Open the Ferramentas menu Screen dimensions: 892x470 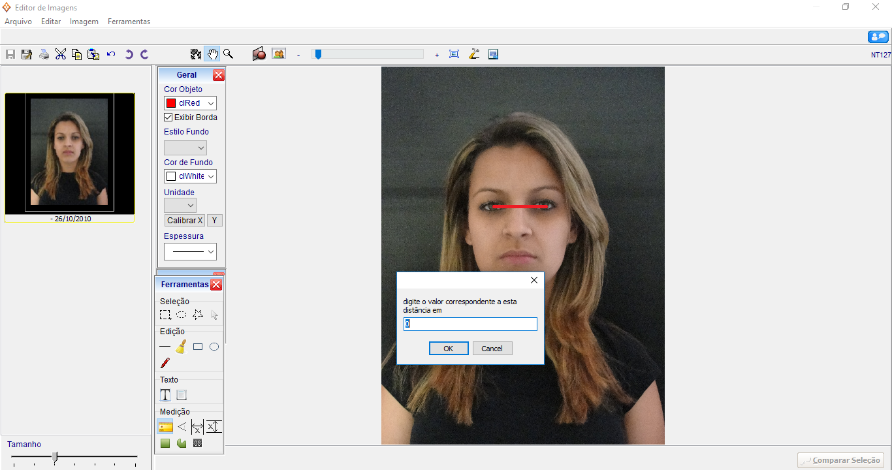(x=129, y=22)
